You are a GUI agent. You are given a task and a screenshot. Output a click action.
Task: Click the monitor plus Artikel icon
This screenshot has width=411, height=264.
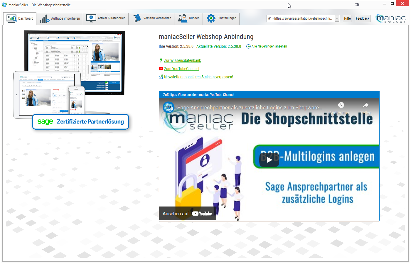(91, 18)
